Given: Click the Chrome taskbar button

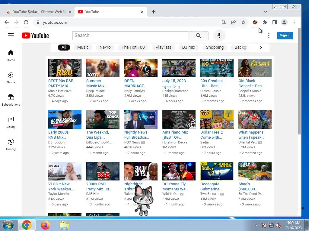Looking at the screenshot, I should coord(27,225).
